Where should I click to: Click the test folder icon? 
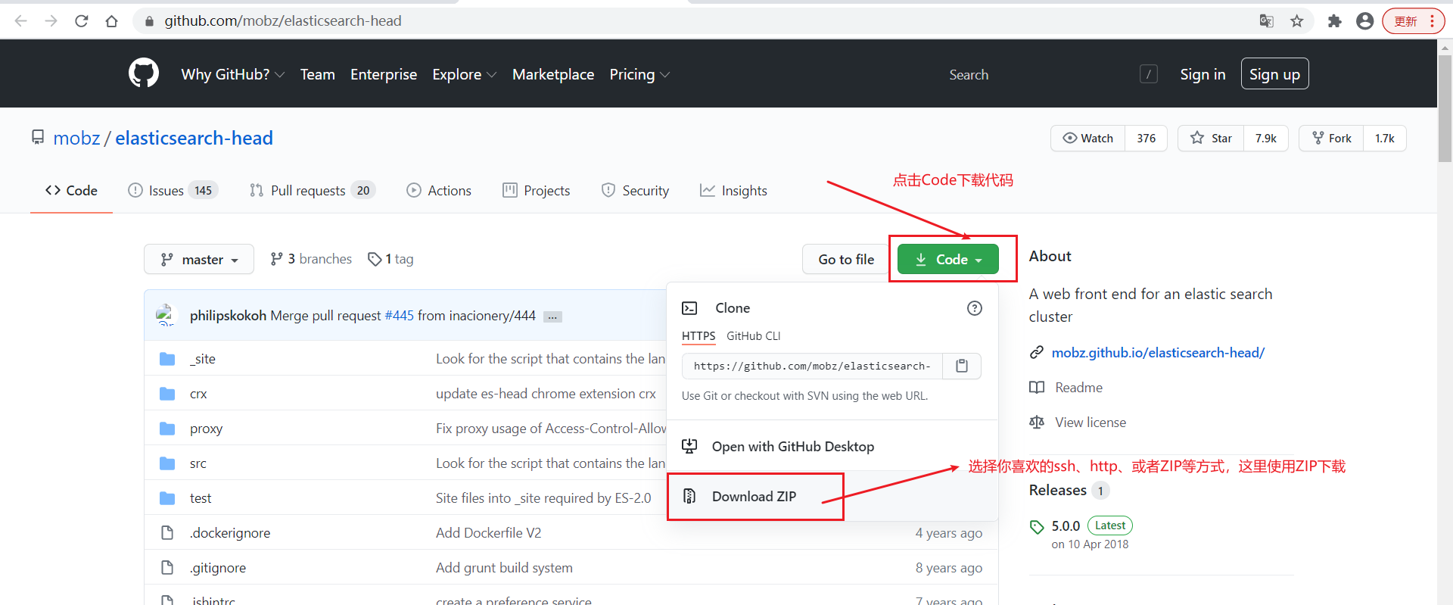(167, 498)
